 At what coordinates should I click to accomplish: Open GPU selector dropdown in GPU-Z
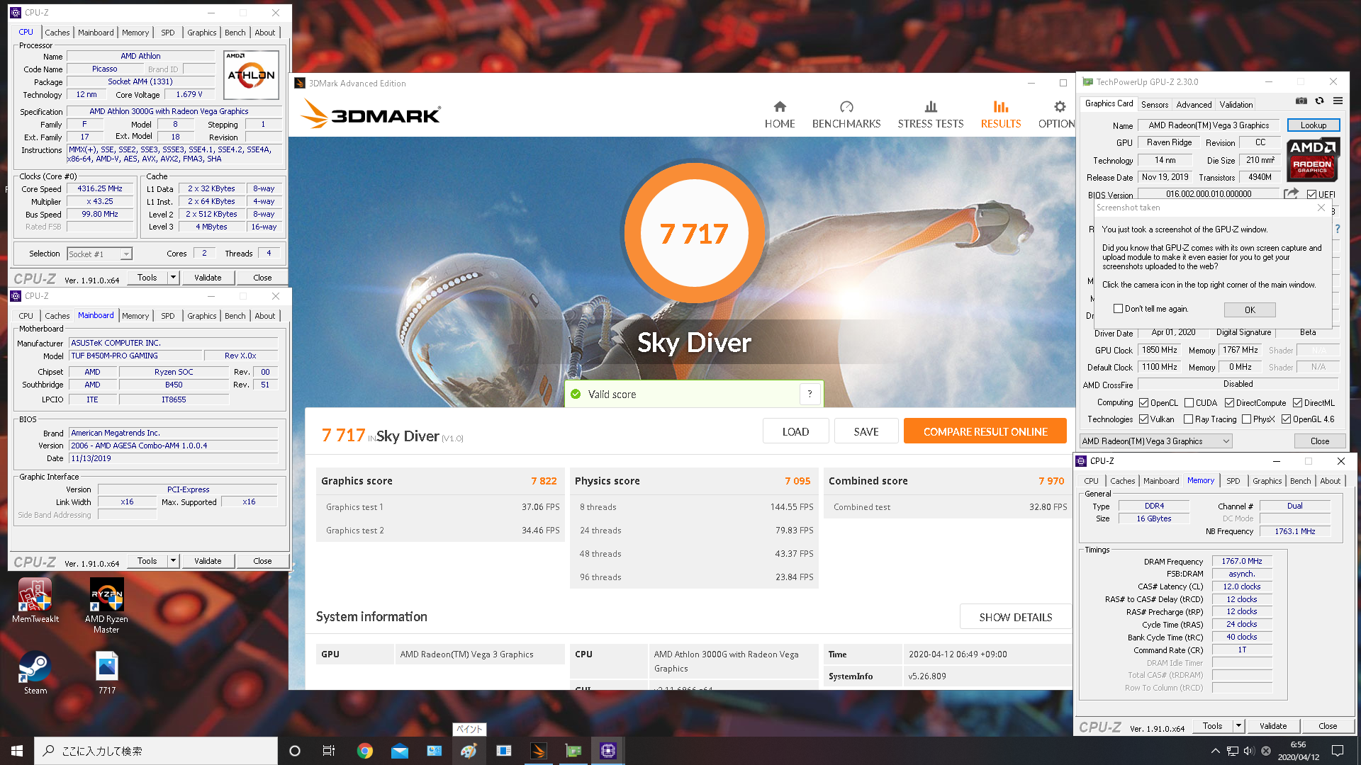1156,441
